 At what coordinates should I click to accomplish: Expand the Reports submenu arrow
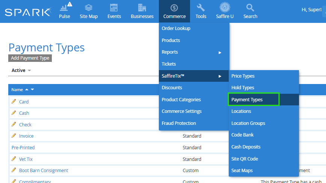pos(220,52)
